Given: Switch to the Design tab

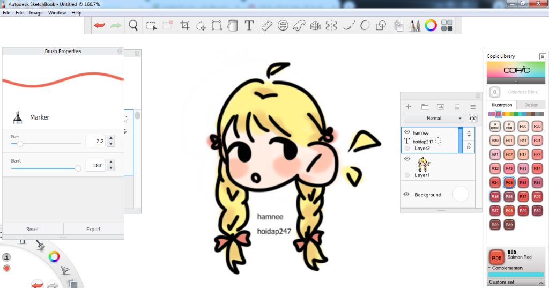Looking at the screenshot, I should pyautogui.click(x=531, y=105).
